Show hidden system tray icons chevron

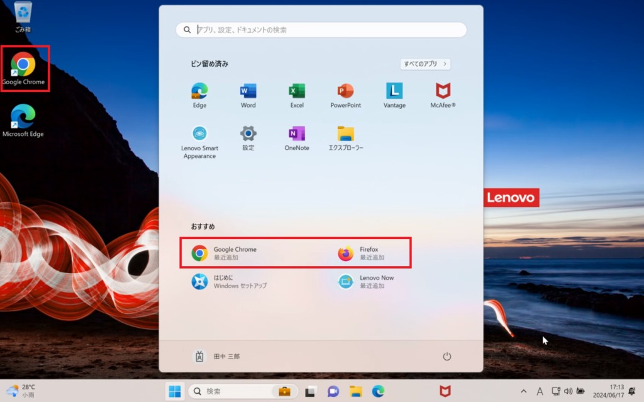tap(523, 391)
